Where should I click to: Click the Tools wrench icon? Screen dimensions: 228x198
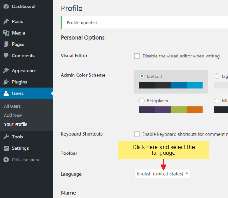[6, 137]
